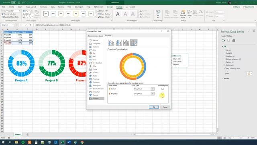Image resolution: width=257 pixels, height=145 pixels.
Task: Open Series1 chart type dropdown
Action: [x=153, y=89]
